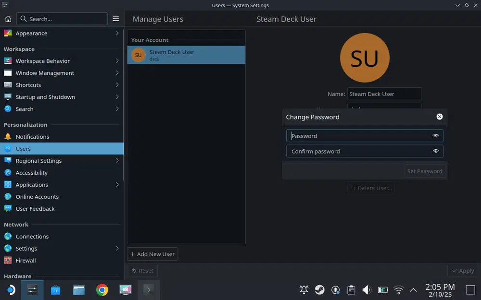Click the Workspace Behavior icon
The height and width of the screenshot is (300, 481).
coord(8,61)
